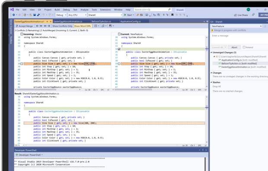Open the merge layout dropdown in merge toolbar

tap(97, 26)
